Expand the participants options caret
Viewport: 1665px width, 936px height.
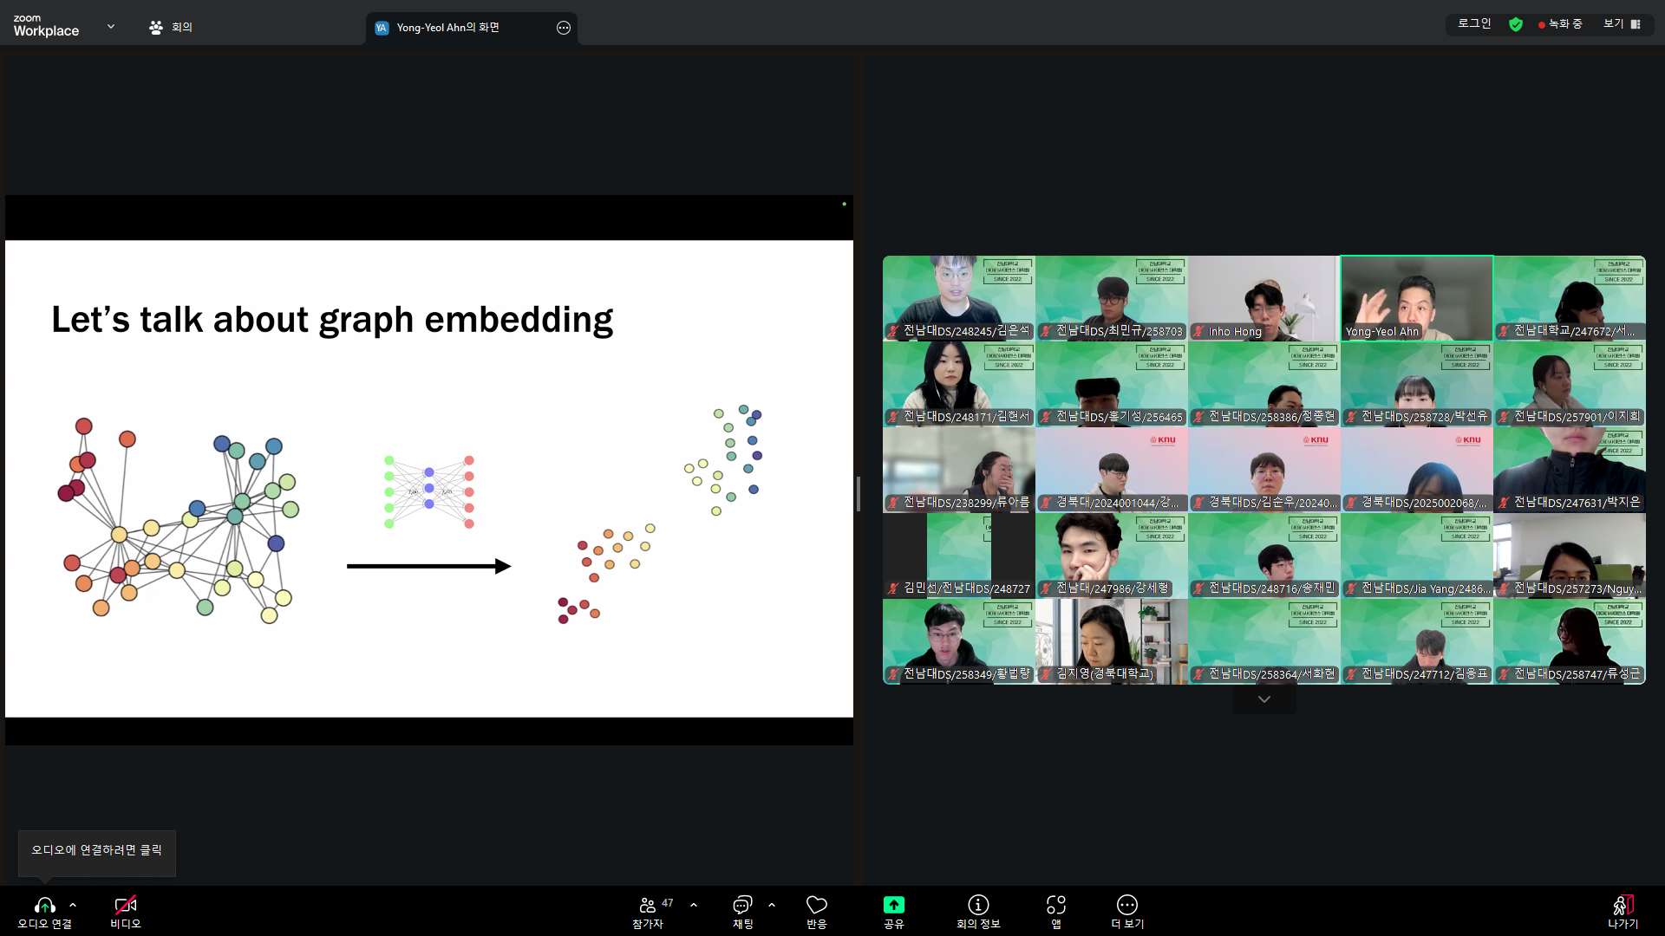[x=694, y=905]
